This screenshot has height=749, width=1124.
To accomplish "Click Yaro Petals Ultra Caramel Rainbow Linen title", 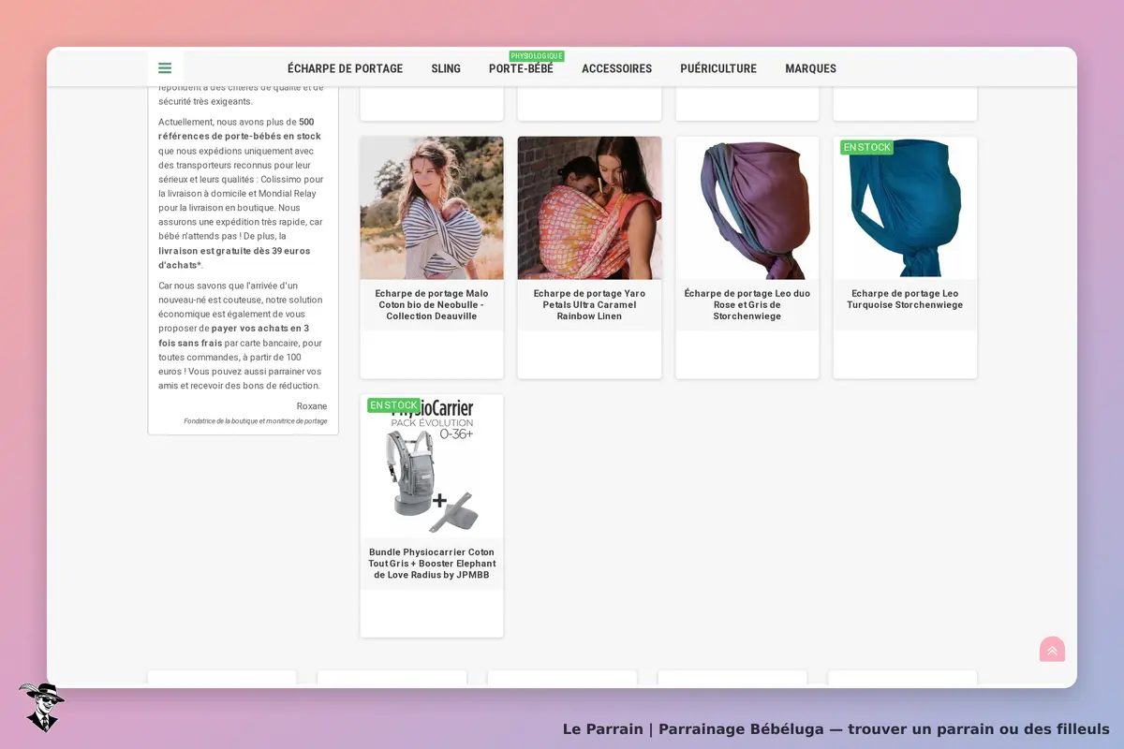I will click(589, 304).
